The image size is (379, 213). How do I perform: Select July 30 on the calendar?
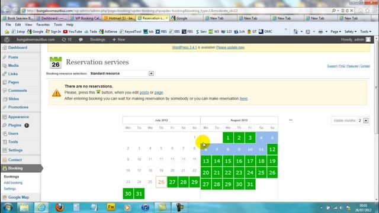coord(128,193)
